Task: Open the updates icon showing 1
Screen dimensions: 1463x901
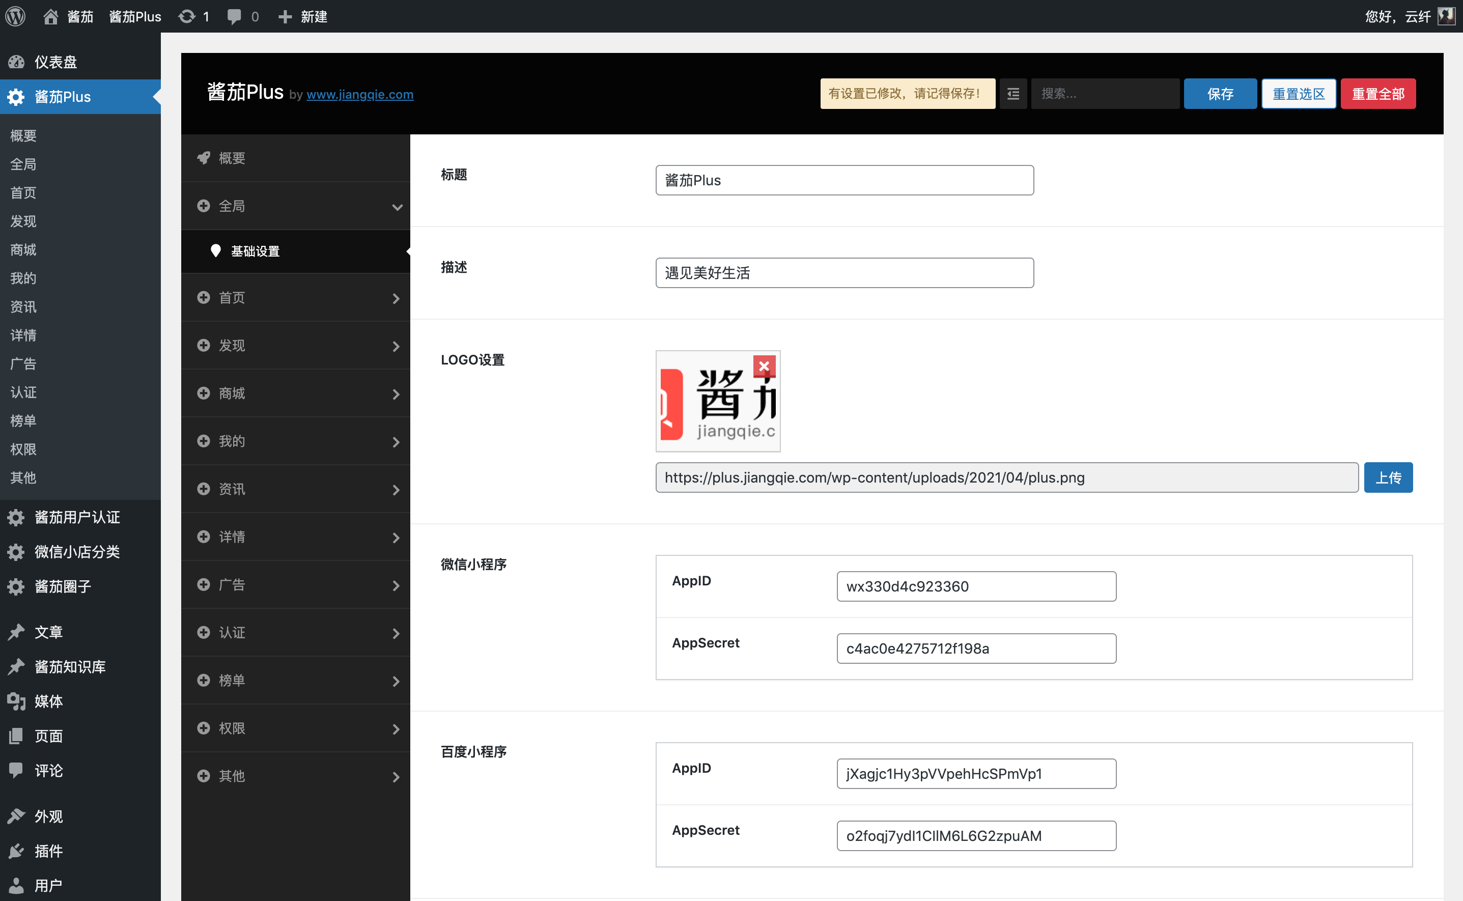Action: coord(187,16)
